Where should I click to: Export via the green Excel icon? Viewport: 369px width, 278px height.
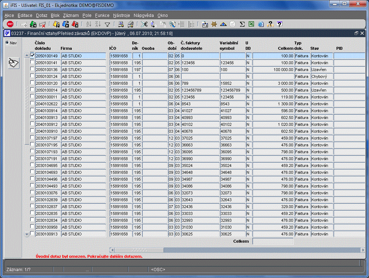[x=251, y=25]
